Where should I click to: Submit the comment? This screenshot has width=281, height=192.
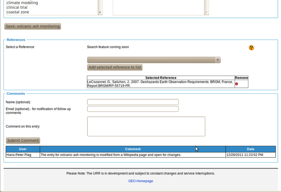pyautogui.click(x=23, y=140)
